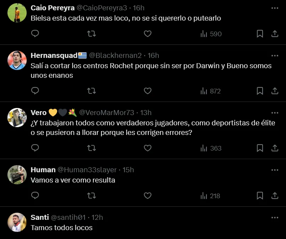This screenshot has height=239, width=286.
Task: Open the @Blackhernan2 profile handle
Action: tap(115, 55)
